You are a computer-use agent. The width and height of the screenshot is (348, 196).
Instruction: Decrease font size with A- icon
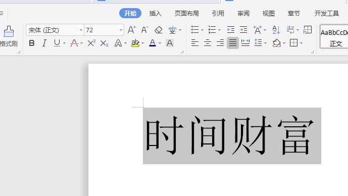[144, 30]
